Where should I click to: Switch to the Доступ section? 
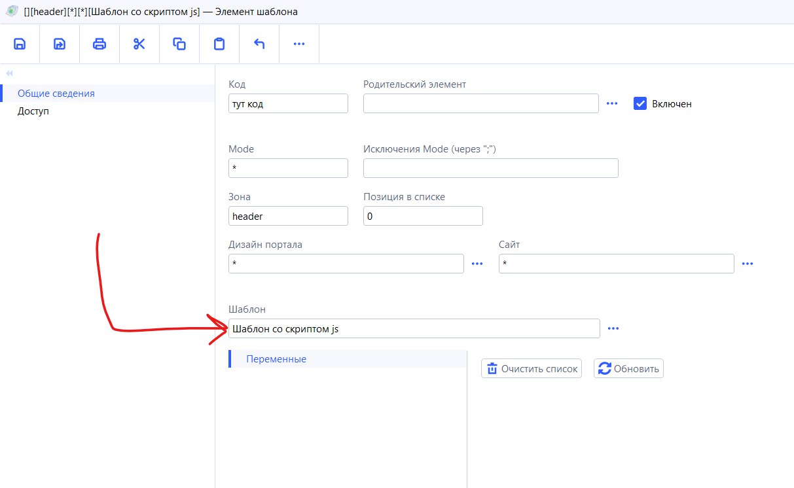click(33, 111)
